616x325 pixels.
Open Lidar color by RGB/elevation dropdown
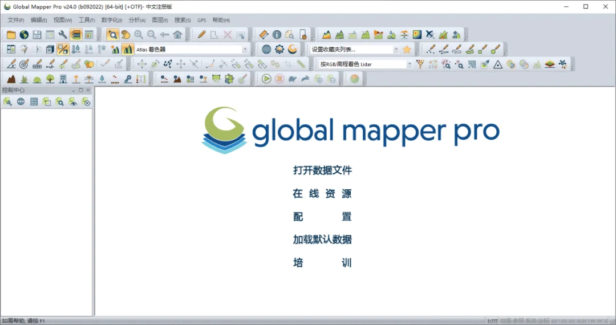click(409, 64)
